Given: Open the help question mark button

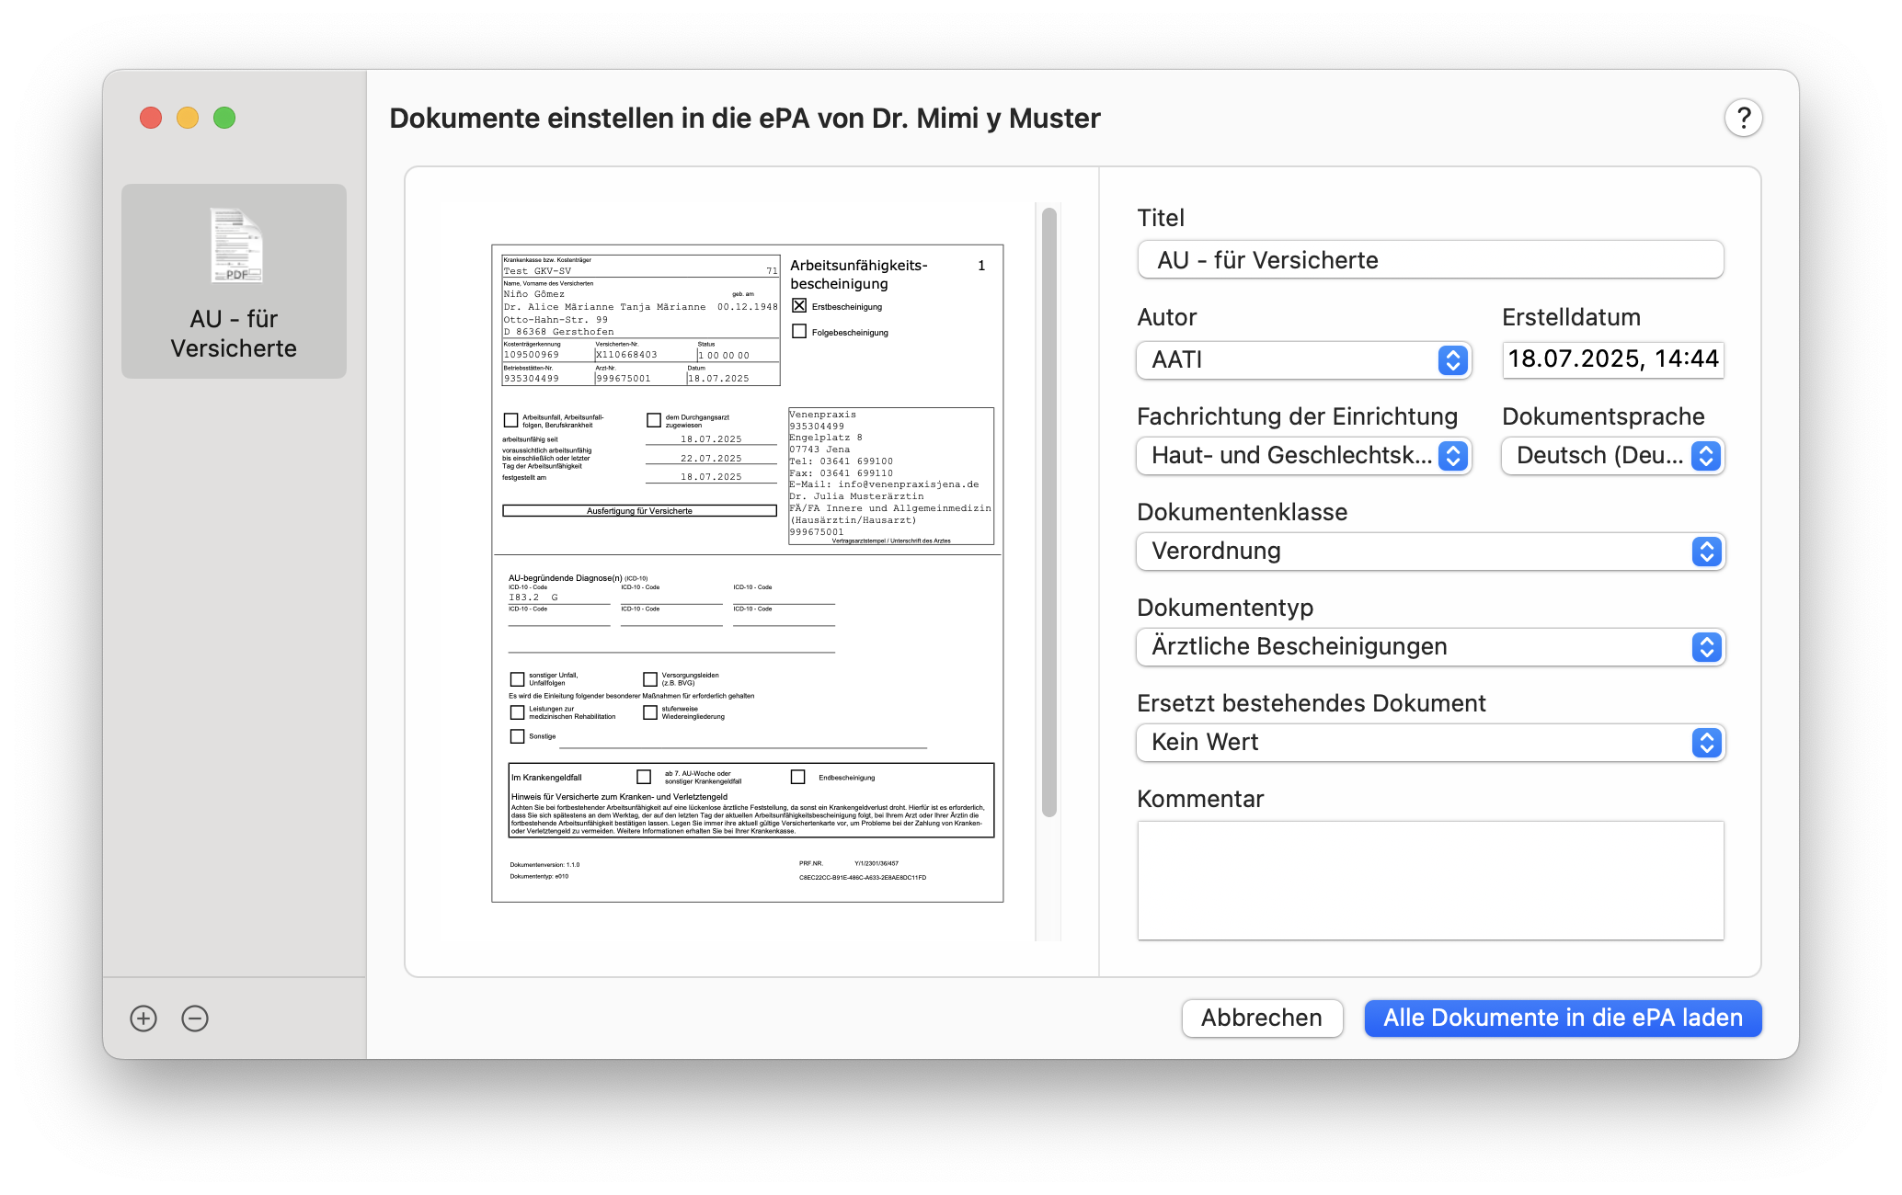Looking at the screenshot, I should pyautogui.click(x=1743, y=118).
